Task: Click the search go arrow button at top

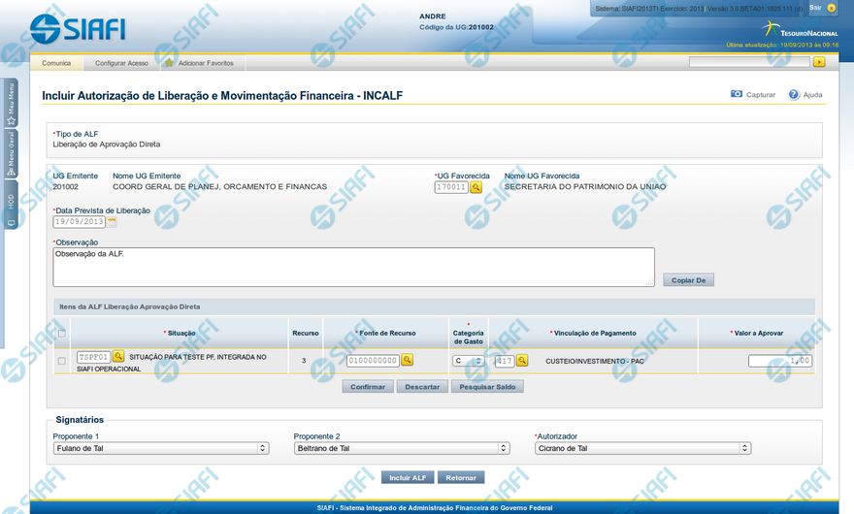Action: [x=819, y=62]
